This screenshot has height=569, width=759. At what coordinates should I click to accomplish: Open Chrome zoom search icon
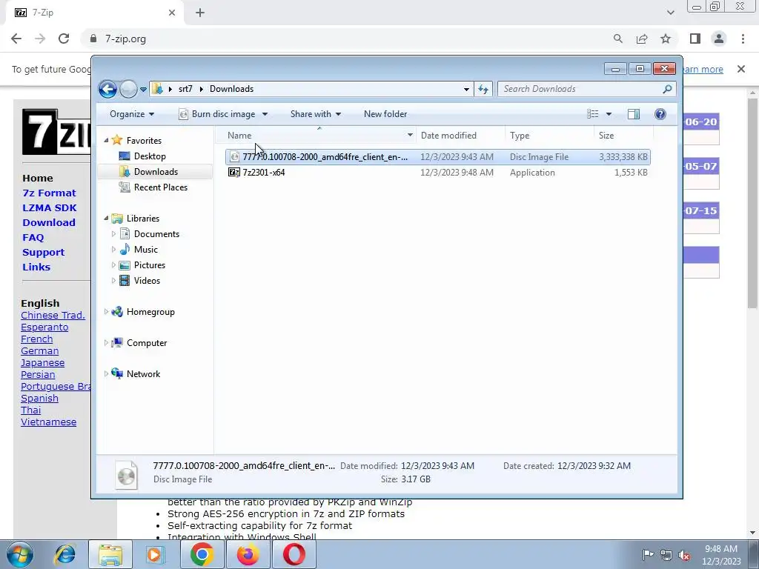[x=617, y=39]
